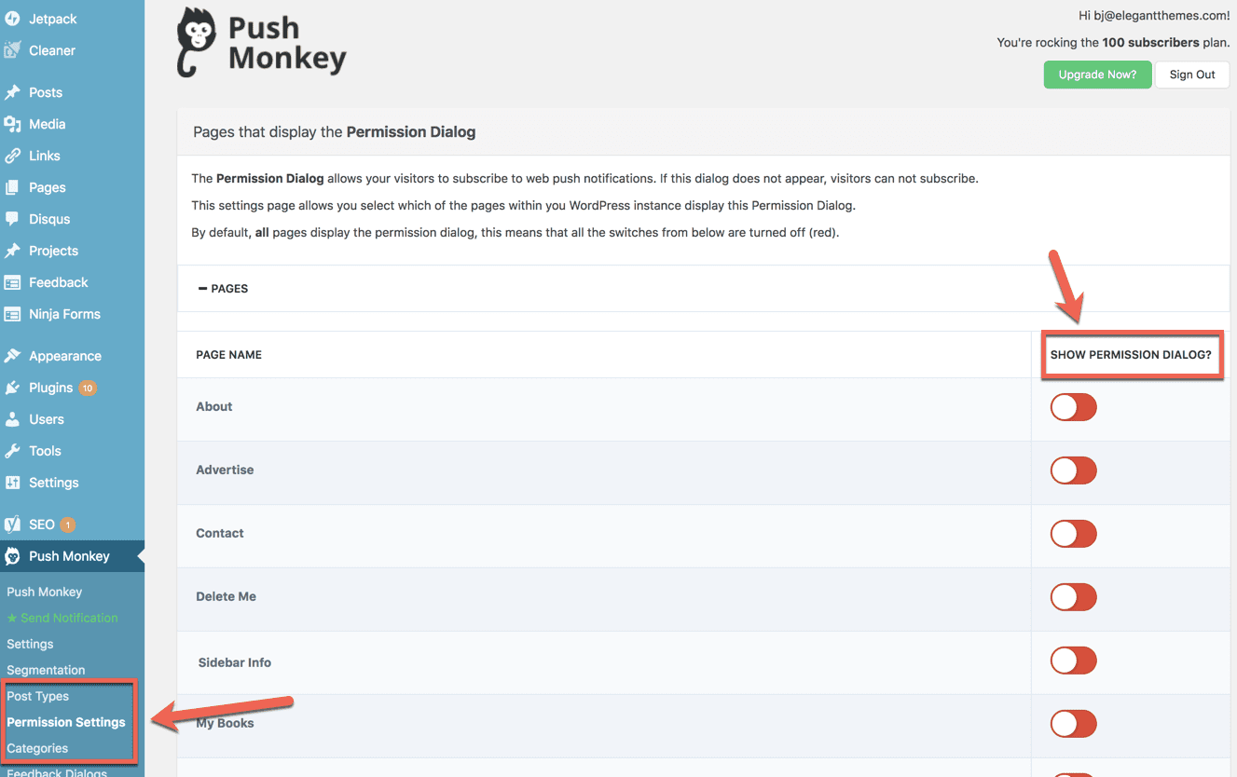Select the Media library icon

click(x=11, y=124)
